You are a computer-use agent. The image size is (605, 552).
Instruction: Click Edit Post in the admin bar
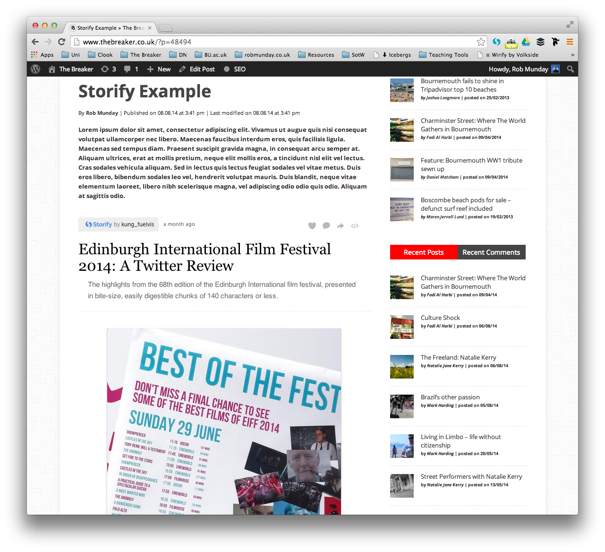point(197,69)
